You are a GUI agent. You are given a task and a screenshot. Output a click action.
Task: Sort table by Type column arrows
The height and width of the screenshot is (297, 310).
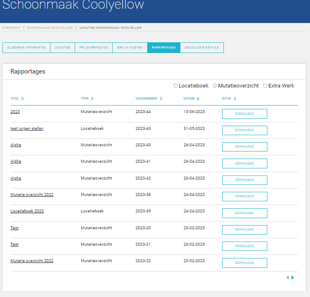92,99
